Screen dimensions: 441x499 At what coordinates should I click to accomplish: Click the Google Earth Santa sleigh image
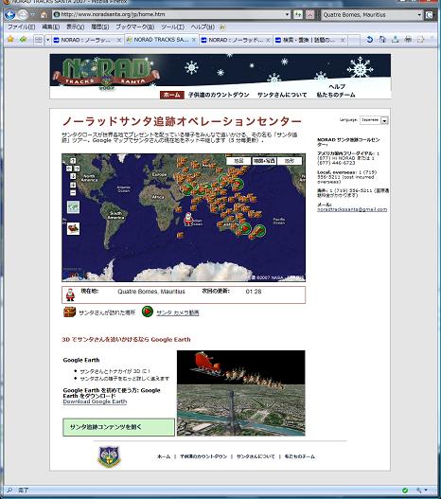[x=241, y=393]
